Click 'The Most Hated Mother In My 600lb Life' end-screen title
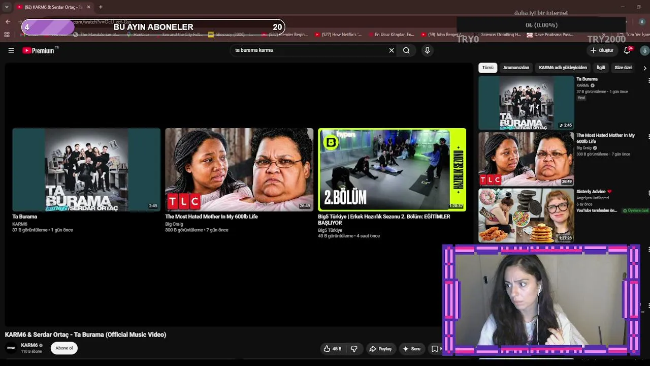650x366 pixels. [211, 217]
